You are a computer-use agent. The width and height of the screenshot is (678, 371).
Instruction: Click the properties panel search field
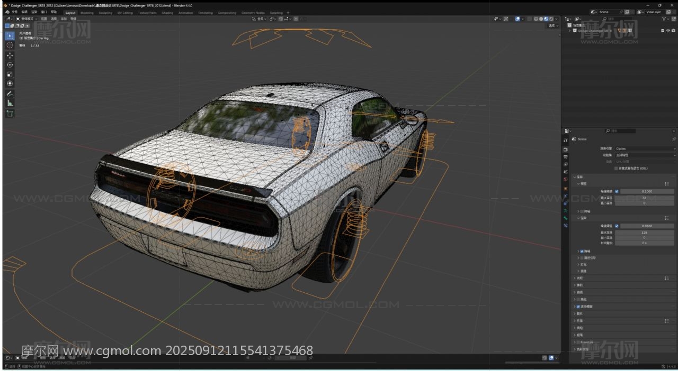coord(620,131)
